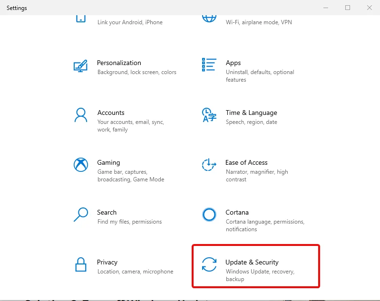Select the Cortana circle icon
The width and height of the screenshot is (380, 301).
[209, 215]
